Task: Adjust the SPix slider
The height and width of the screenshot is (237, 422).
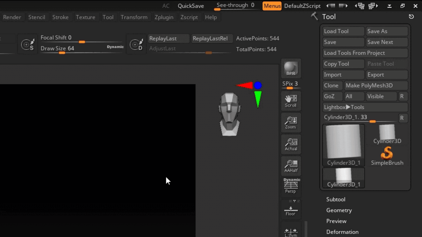Action: click(291, 85)
